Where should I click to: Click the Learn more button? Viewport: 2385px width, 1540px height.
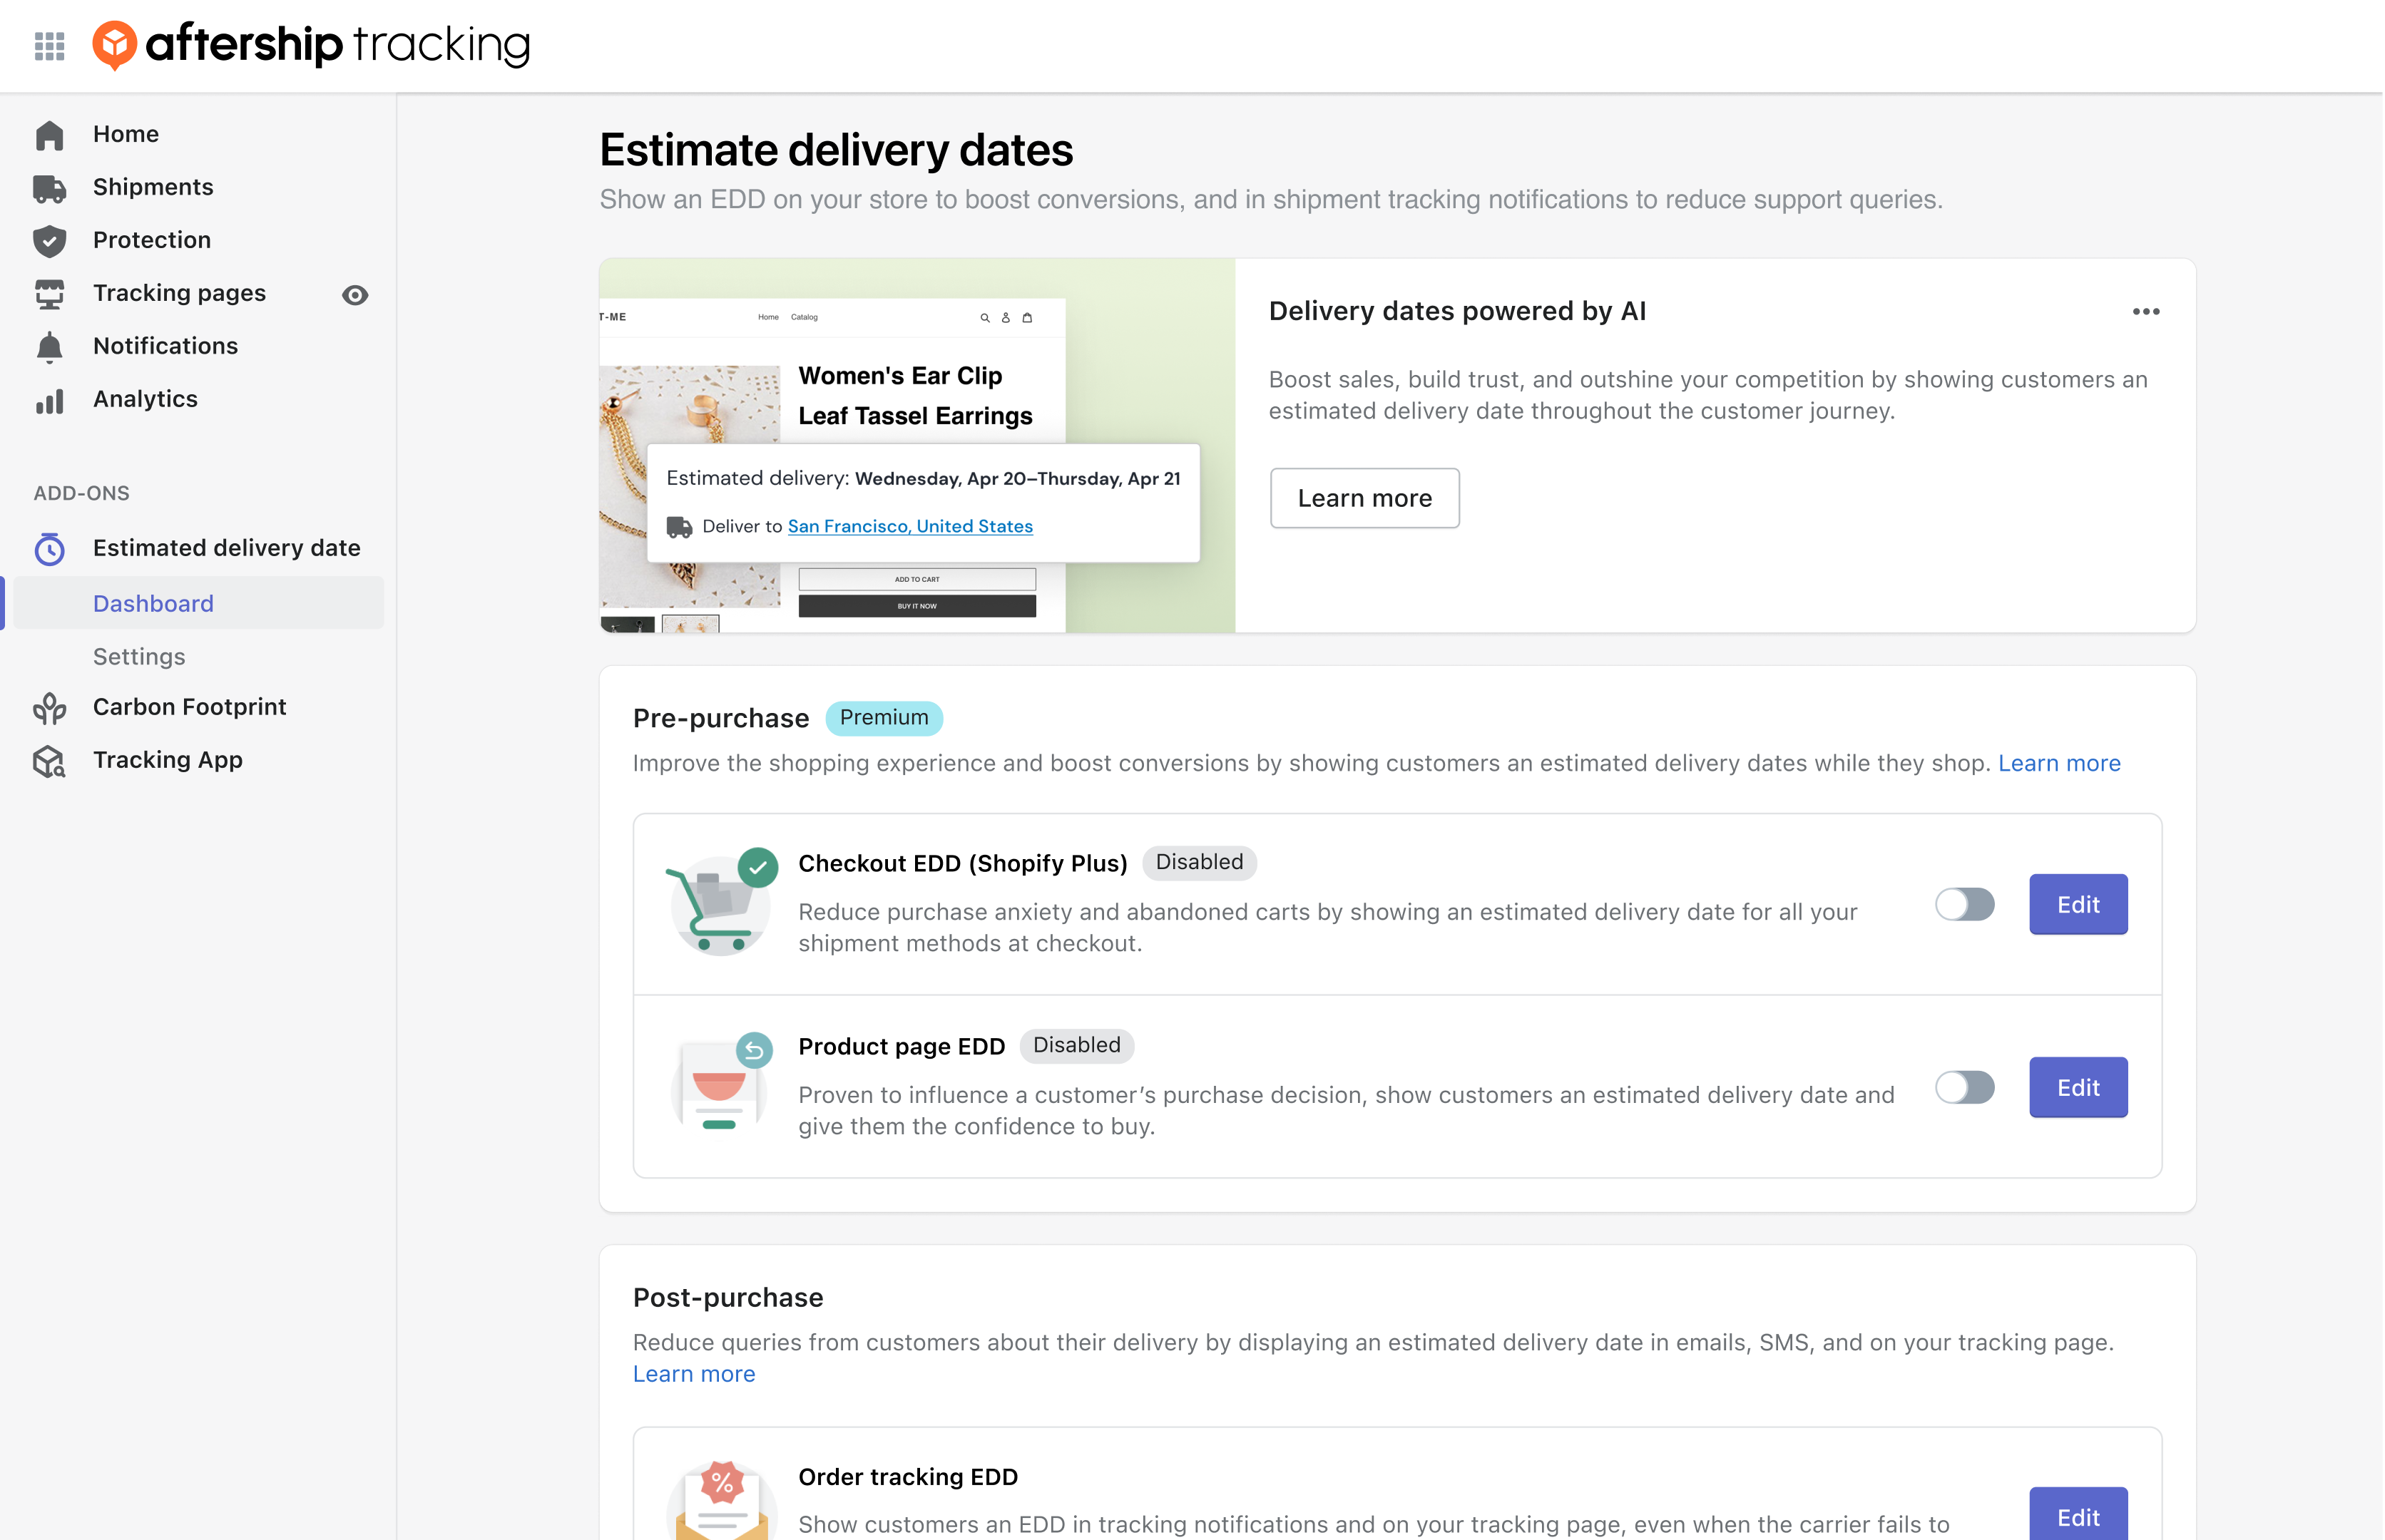click(1364, 498)
